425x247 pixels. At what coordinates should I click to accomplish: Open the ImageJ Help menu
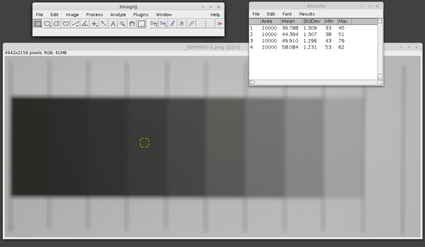click(215, 15)
